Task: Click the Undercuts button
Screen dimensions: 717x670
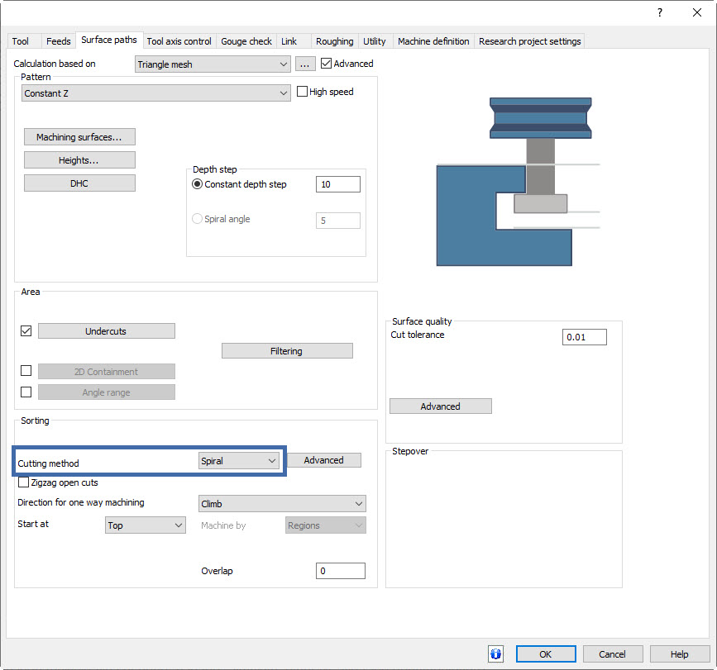Action: coord(107,331)
